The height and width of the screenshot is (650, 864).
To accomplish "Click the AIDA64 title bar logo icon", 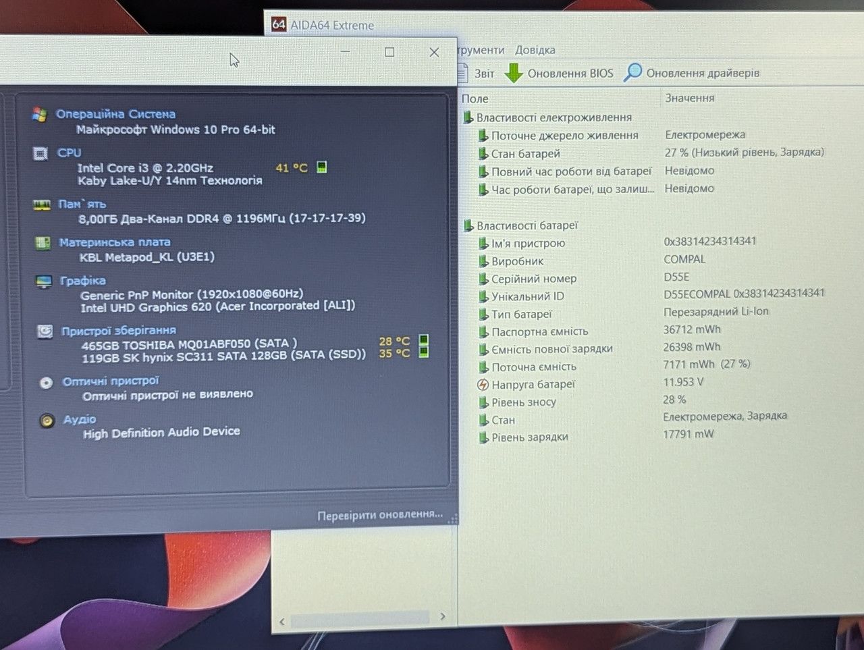I will point(278,24).
